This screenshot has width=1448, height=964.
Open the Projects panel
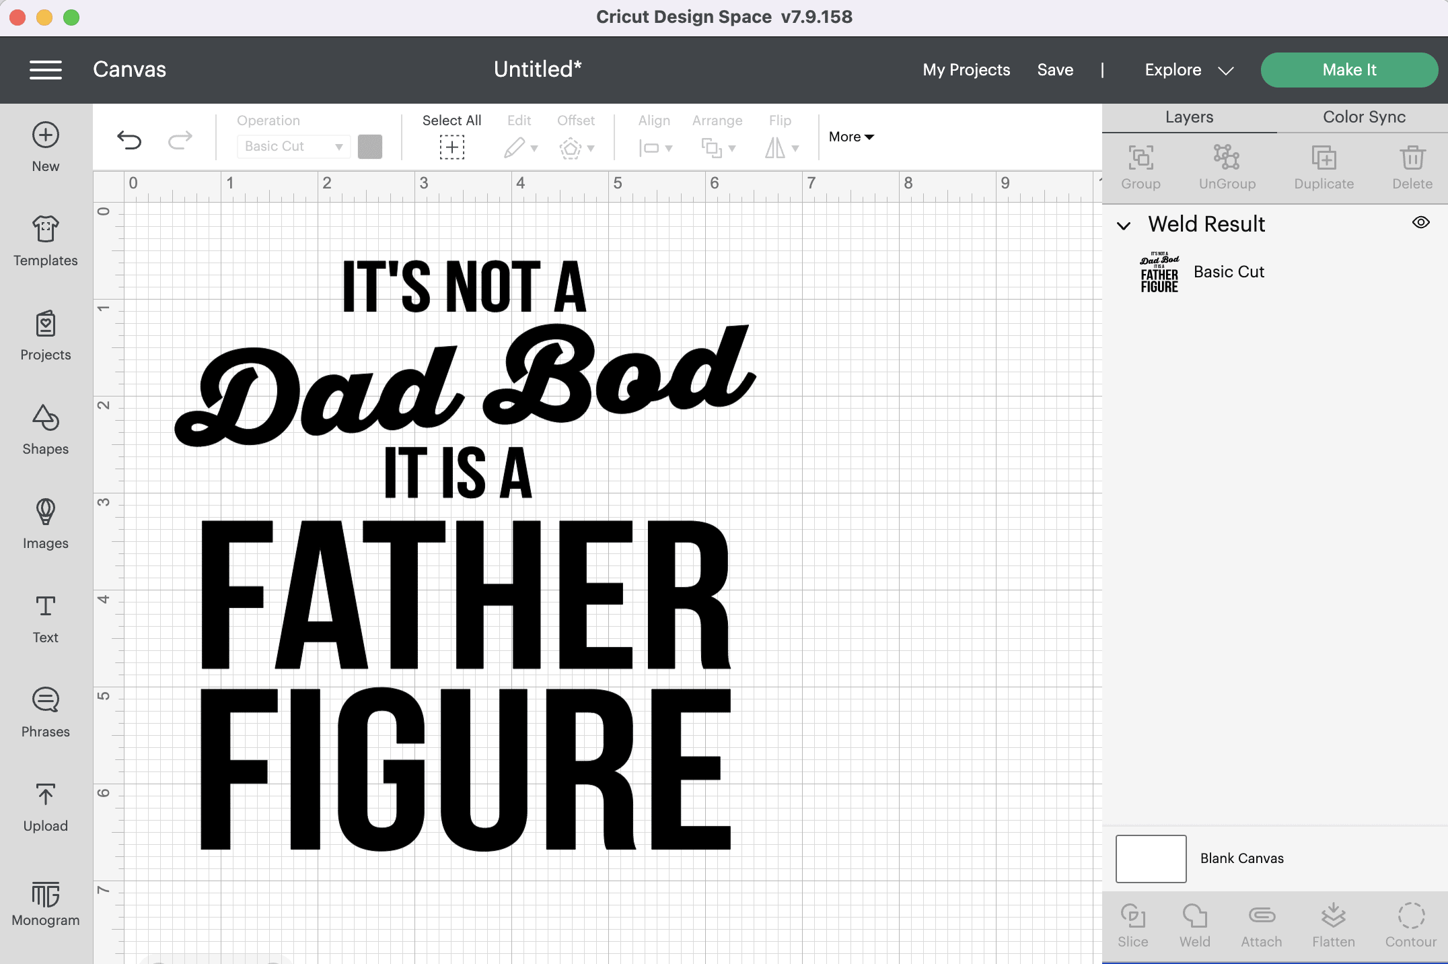click(46, 335)
